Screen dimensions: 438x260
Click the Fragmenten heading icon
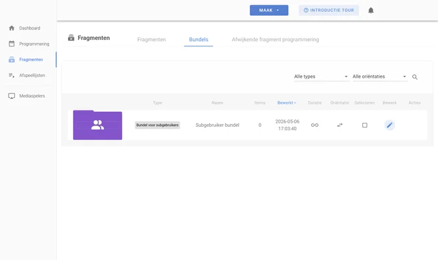(71, 38)
